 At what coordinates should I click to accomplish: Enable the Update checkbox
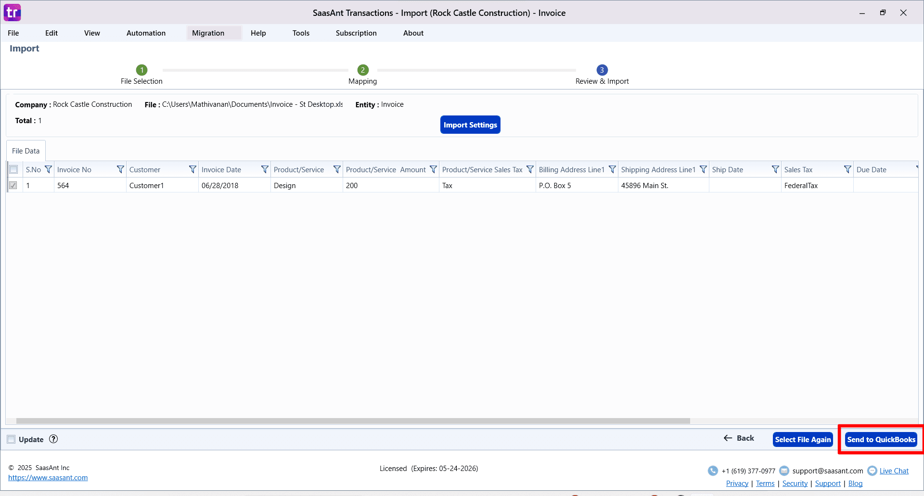[11, 439]
